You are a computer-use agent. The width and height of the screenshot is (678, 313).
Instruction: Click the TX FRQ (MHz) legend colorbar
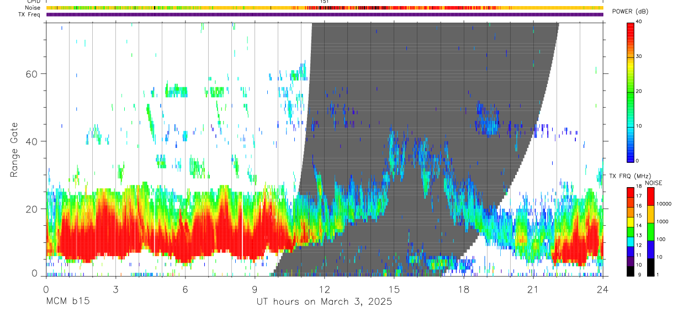point(631,231)
